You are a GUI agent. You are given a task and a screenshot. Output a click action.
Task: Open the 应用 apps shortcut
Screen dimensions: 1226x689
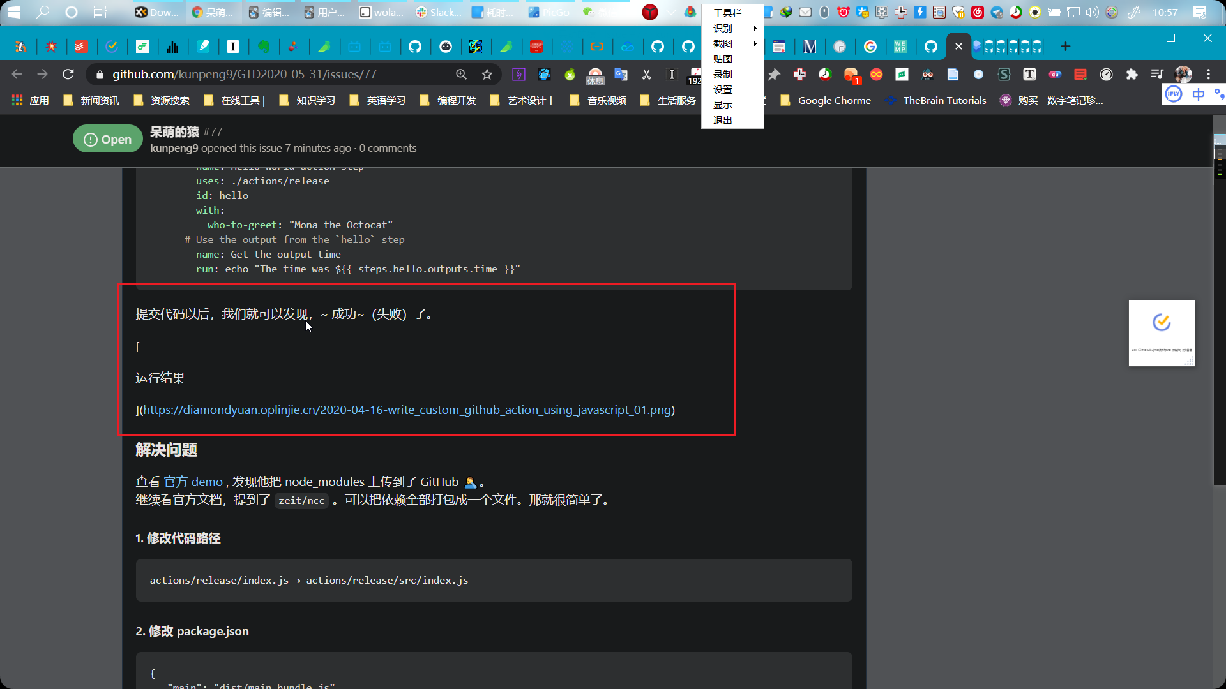tap(31, 100)
